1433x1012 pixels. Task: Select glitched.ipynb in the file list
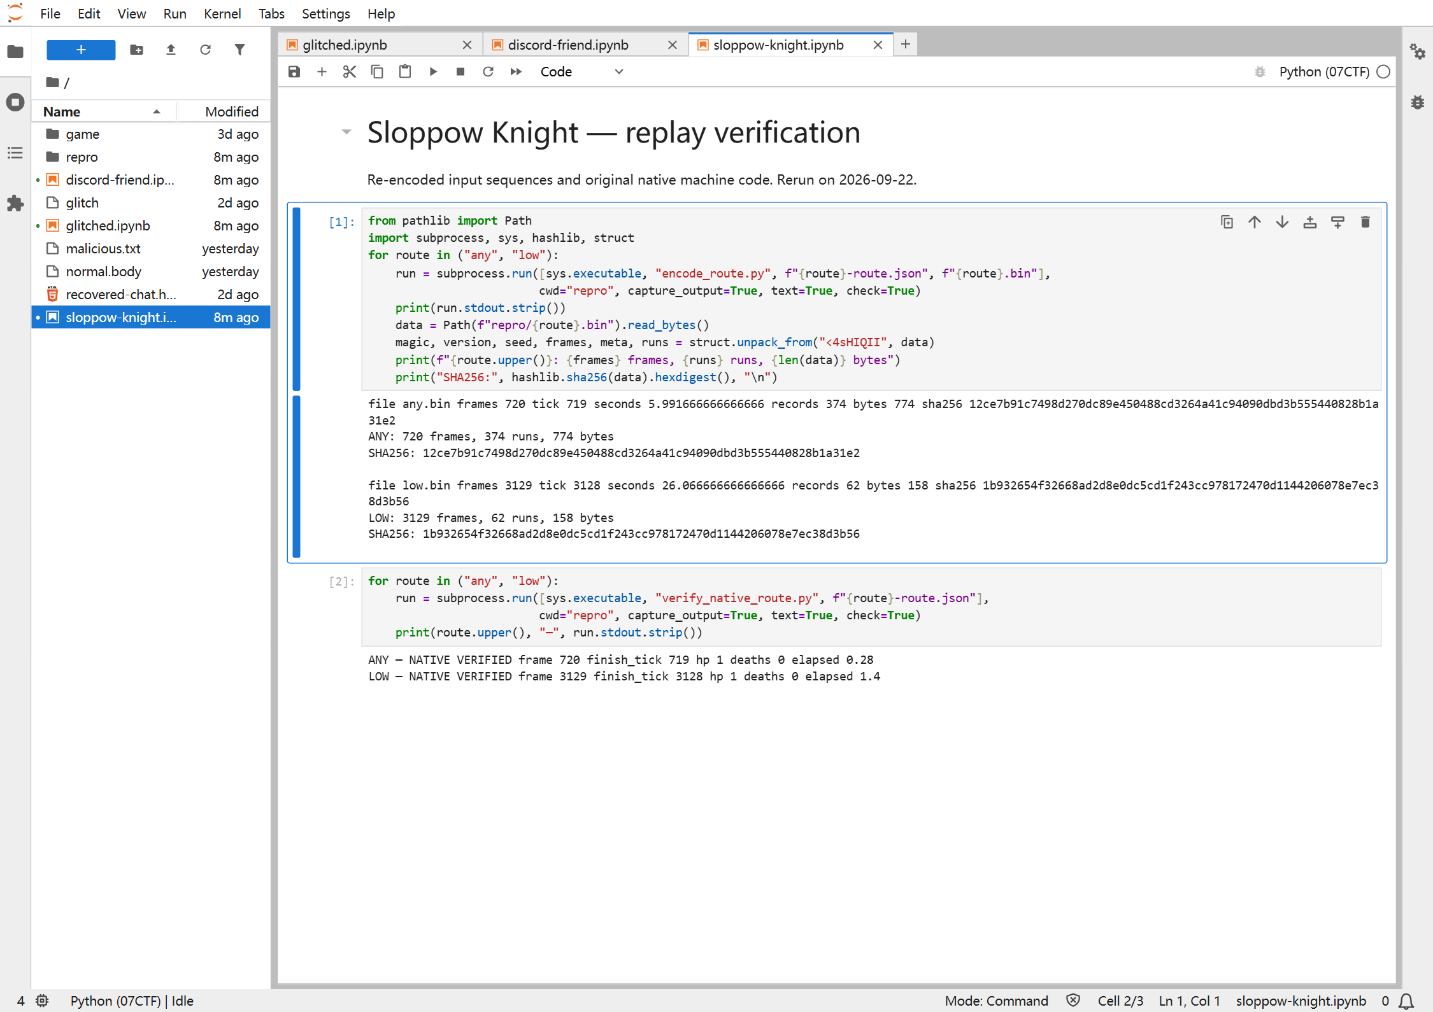[x=151, y=226]
